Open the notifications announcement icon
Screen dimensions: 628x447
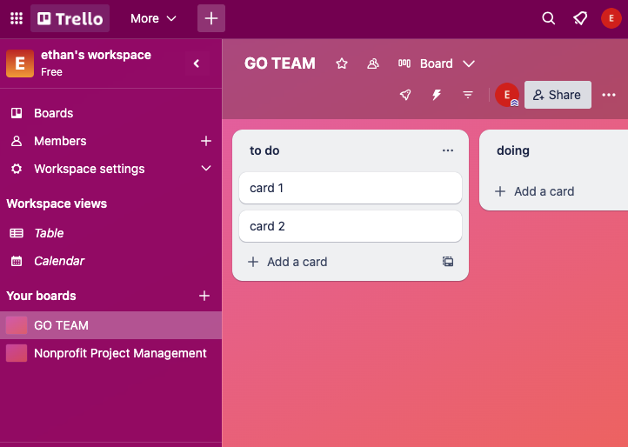pyautogui.click(x=579, y=18)
